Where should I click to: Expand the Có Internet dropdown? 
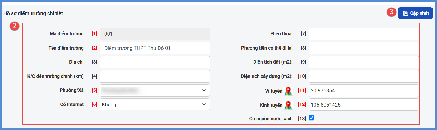tap(155, 104)
